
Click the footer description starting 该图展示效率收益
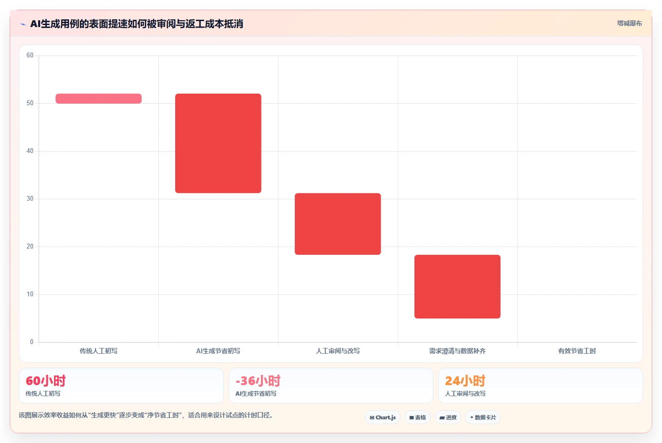click(x=146, y=415)
